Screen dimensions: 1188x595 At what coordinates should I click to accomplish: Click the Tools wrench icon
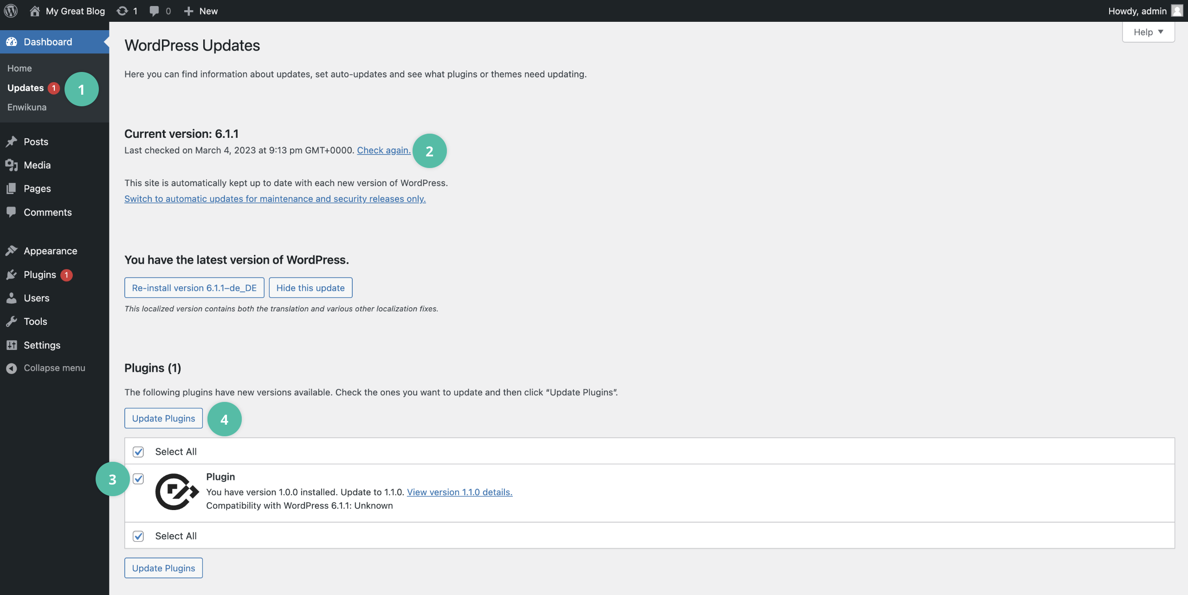tap(12, 321)
